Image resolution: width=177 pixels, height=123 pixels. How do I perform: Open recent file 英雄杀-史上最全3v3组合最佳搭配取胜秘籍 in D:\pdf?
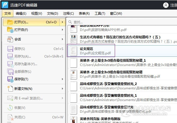point(122,74)
